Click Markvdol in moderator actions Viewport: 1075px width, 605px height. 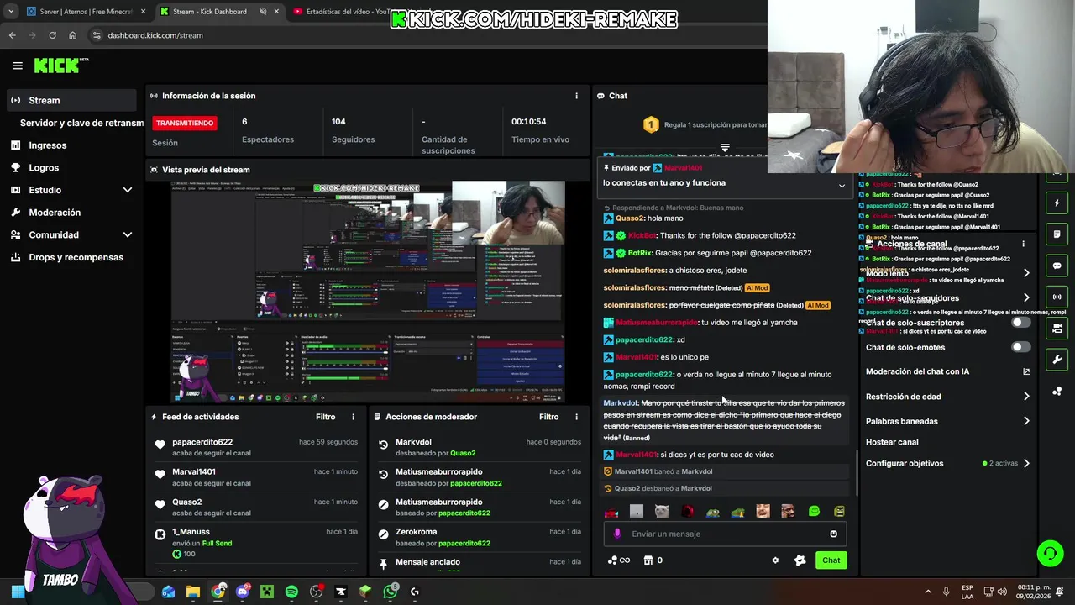413,442
